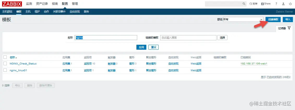
Task: Click the 创建模板 button
Action: [273, 19]
